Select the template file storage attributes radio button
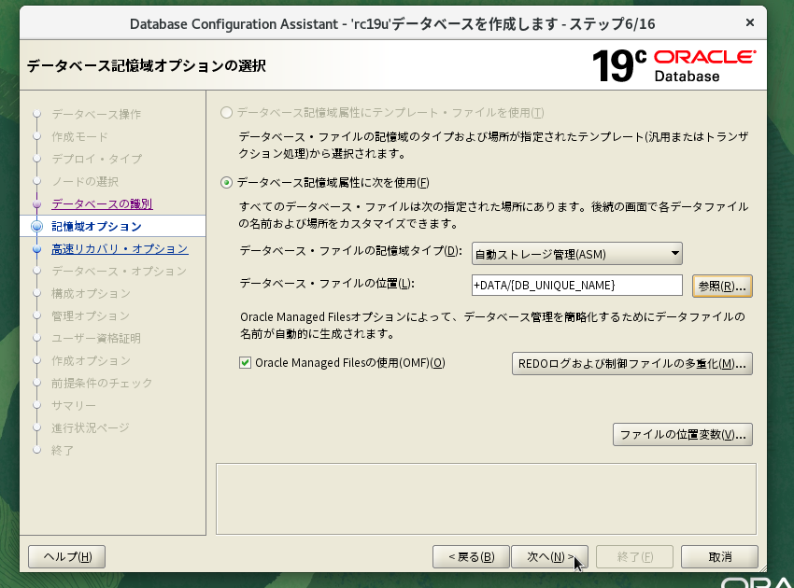This screenshot has height=588, width=794. pos(226,112)
